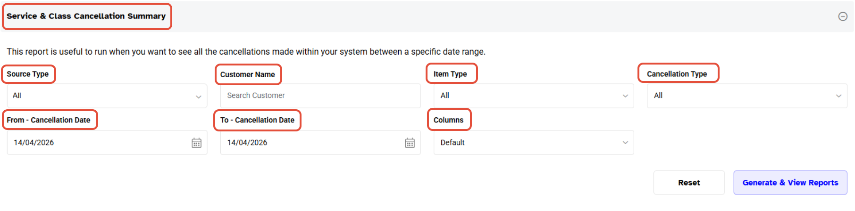
Task: Open the From - Cancellation Date calendar picker
Action: point(196,143)
